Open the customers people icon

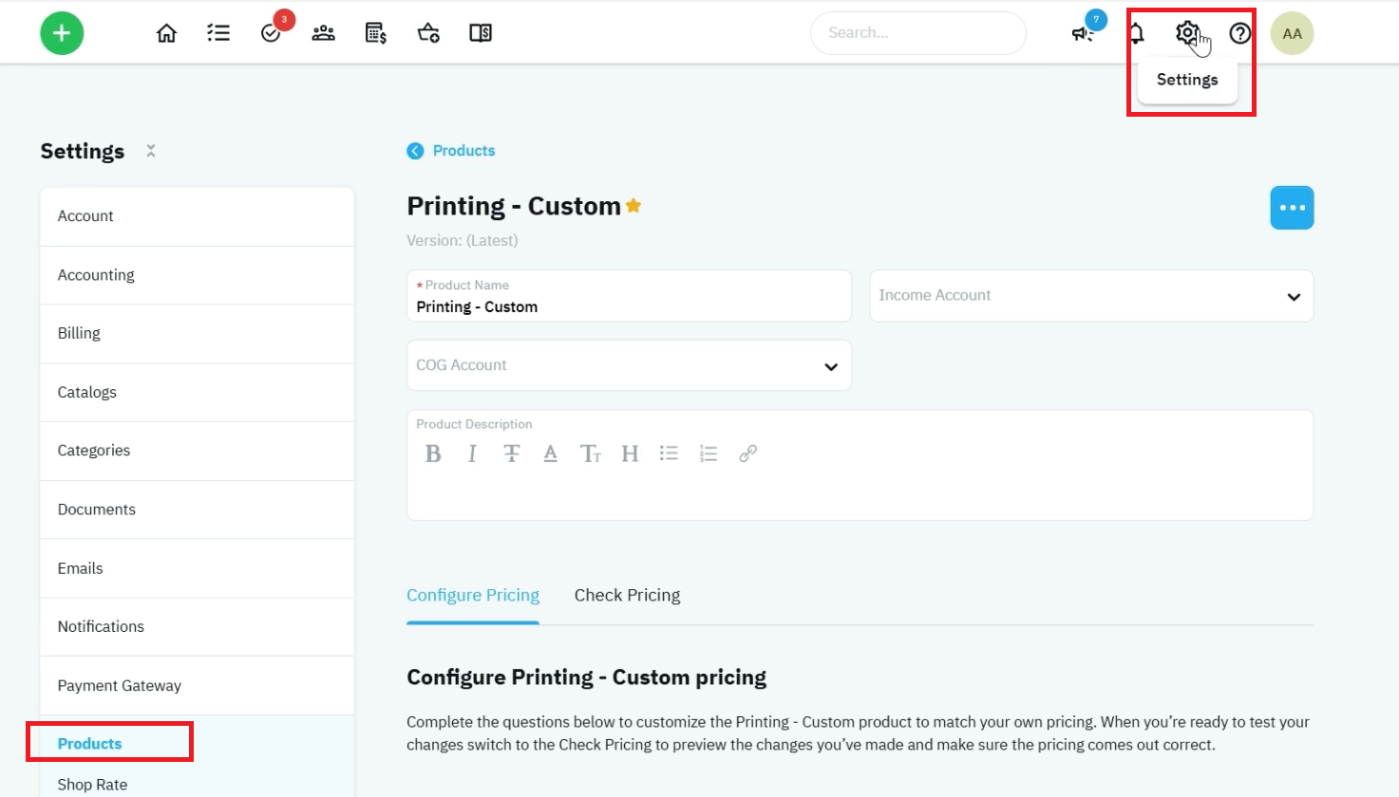[323, 33]
